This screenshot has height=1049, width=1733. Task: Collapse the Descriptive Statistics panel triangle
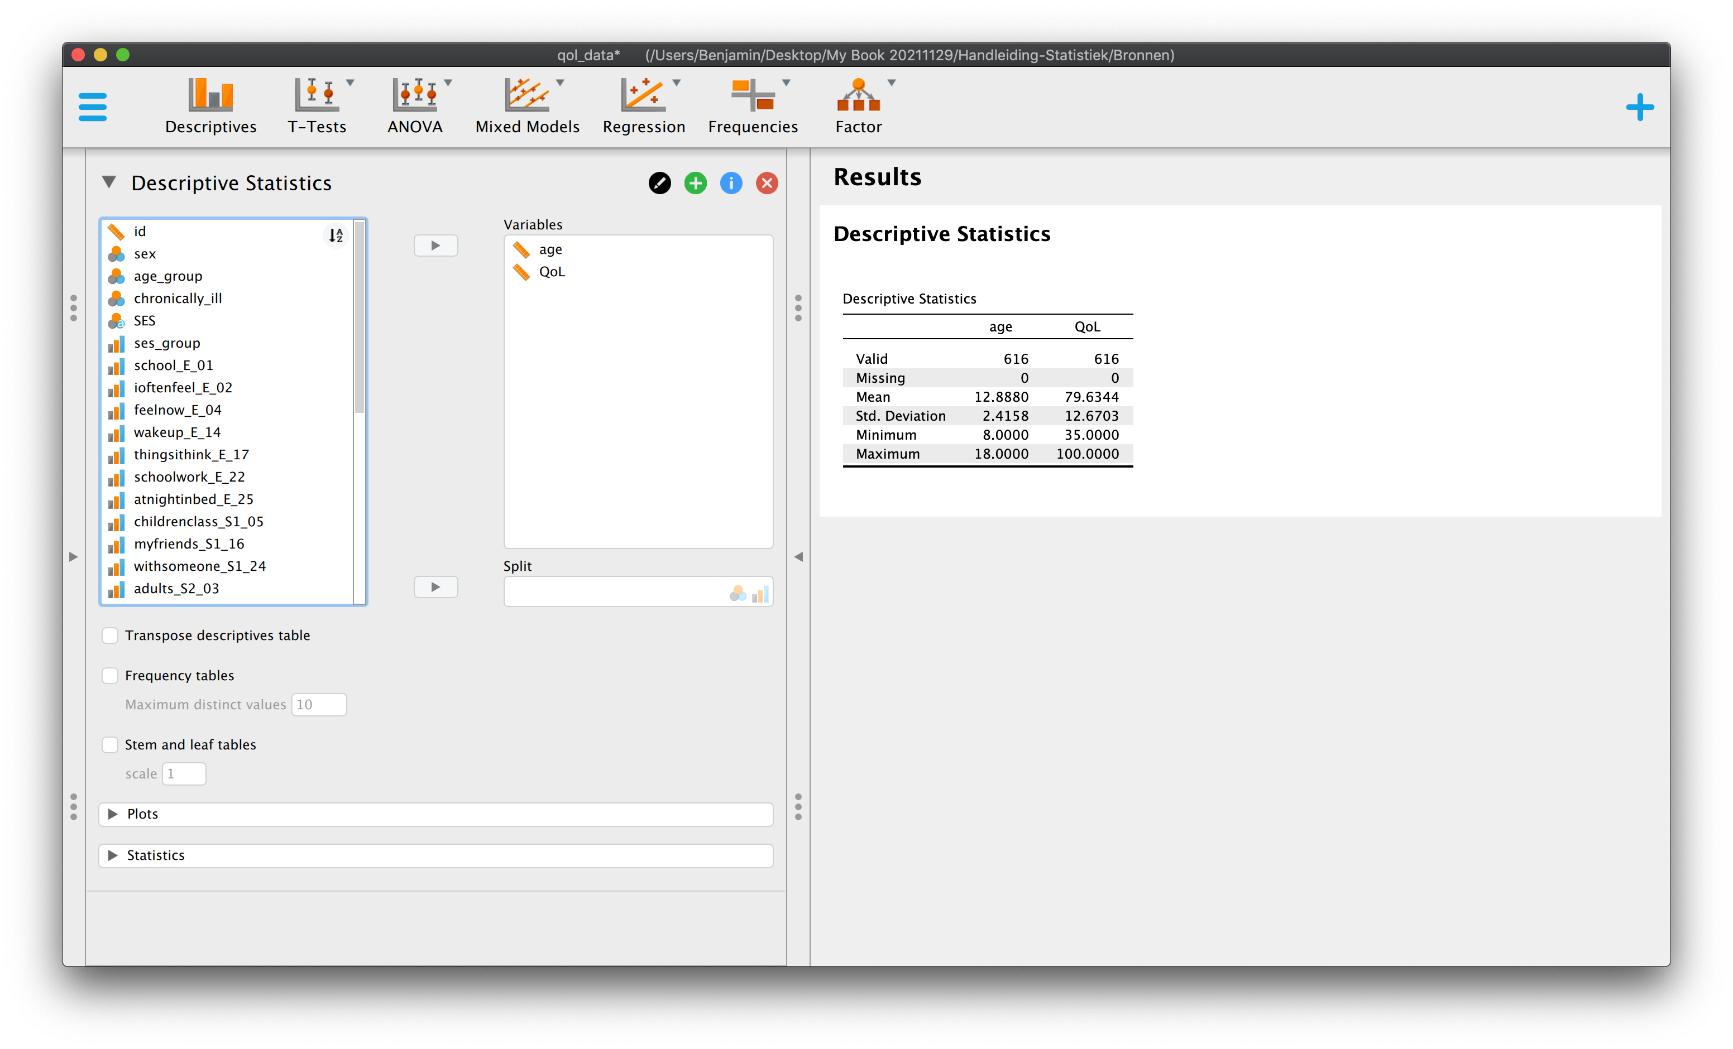(x=109, y=183)
